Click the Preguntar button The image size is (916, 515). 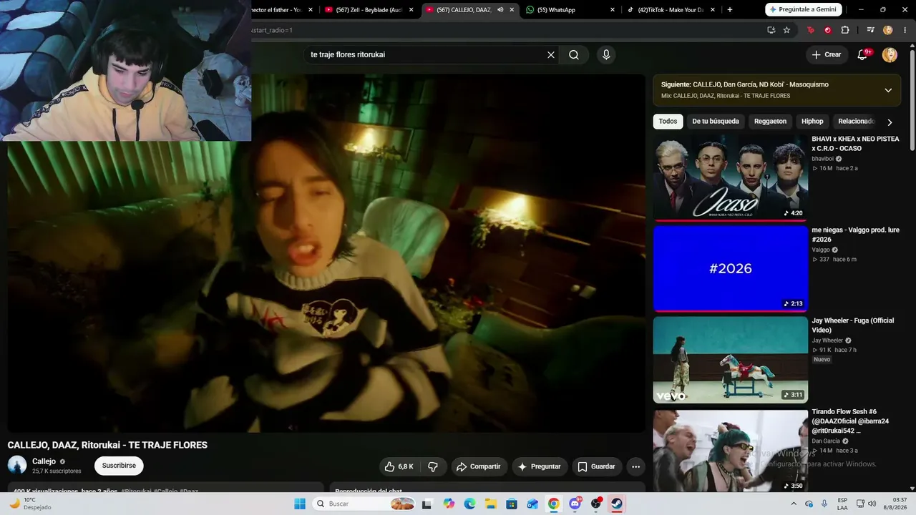[540, 466]
